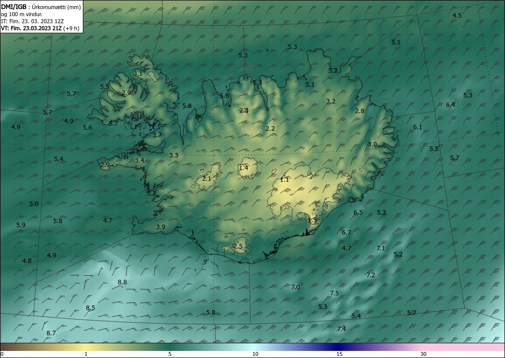Click the 4.5 value on the map

click(x=457, y=16)
